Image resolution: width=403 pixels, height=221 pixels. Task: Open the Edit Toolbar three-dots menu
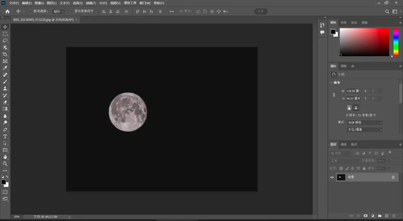pos(5,171)
